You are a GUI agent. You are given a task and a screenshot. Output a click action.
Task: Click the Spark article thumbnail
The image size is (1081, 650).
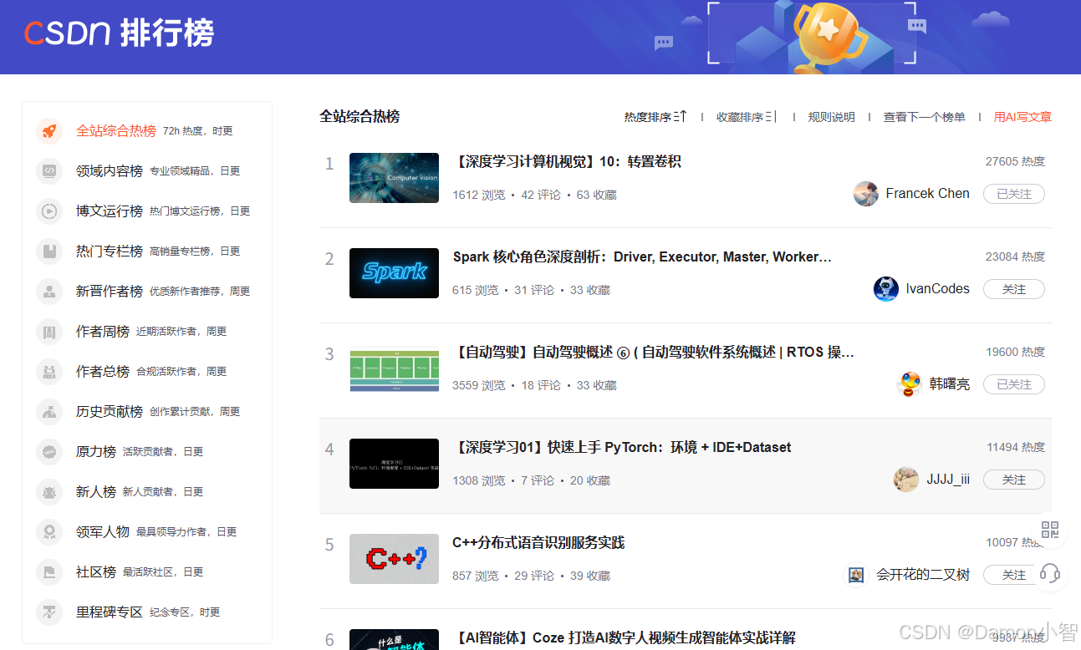point(394,273)
